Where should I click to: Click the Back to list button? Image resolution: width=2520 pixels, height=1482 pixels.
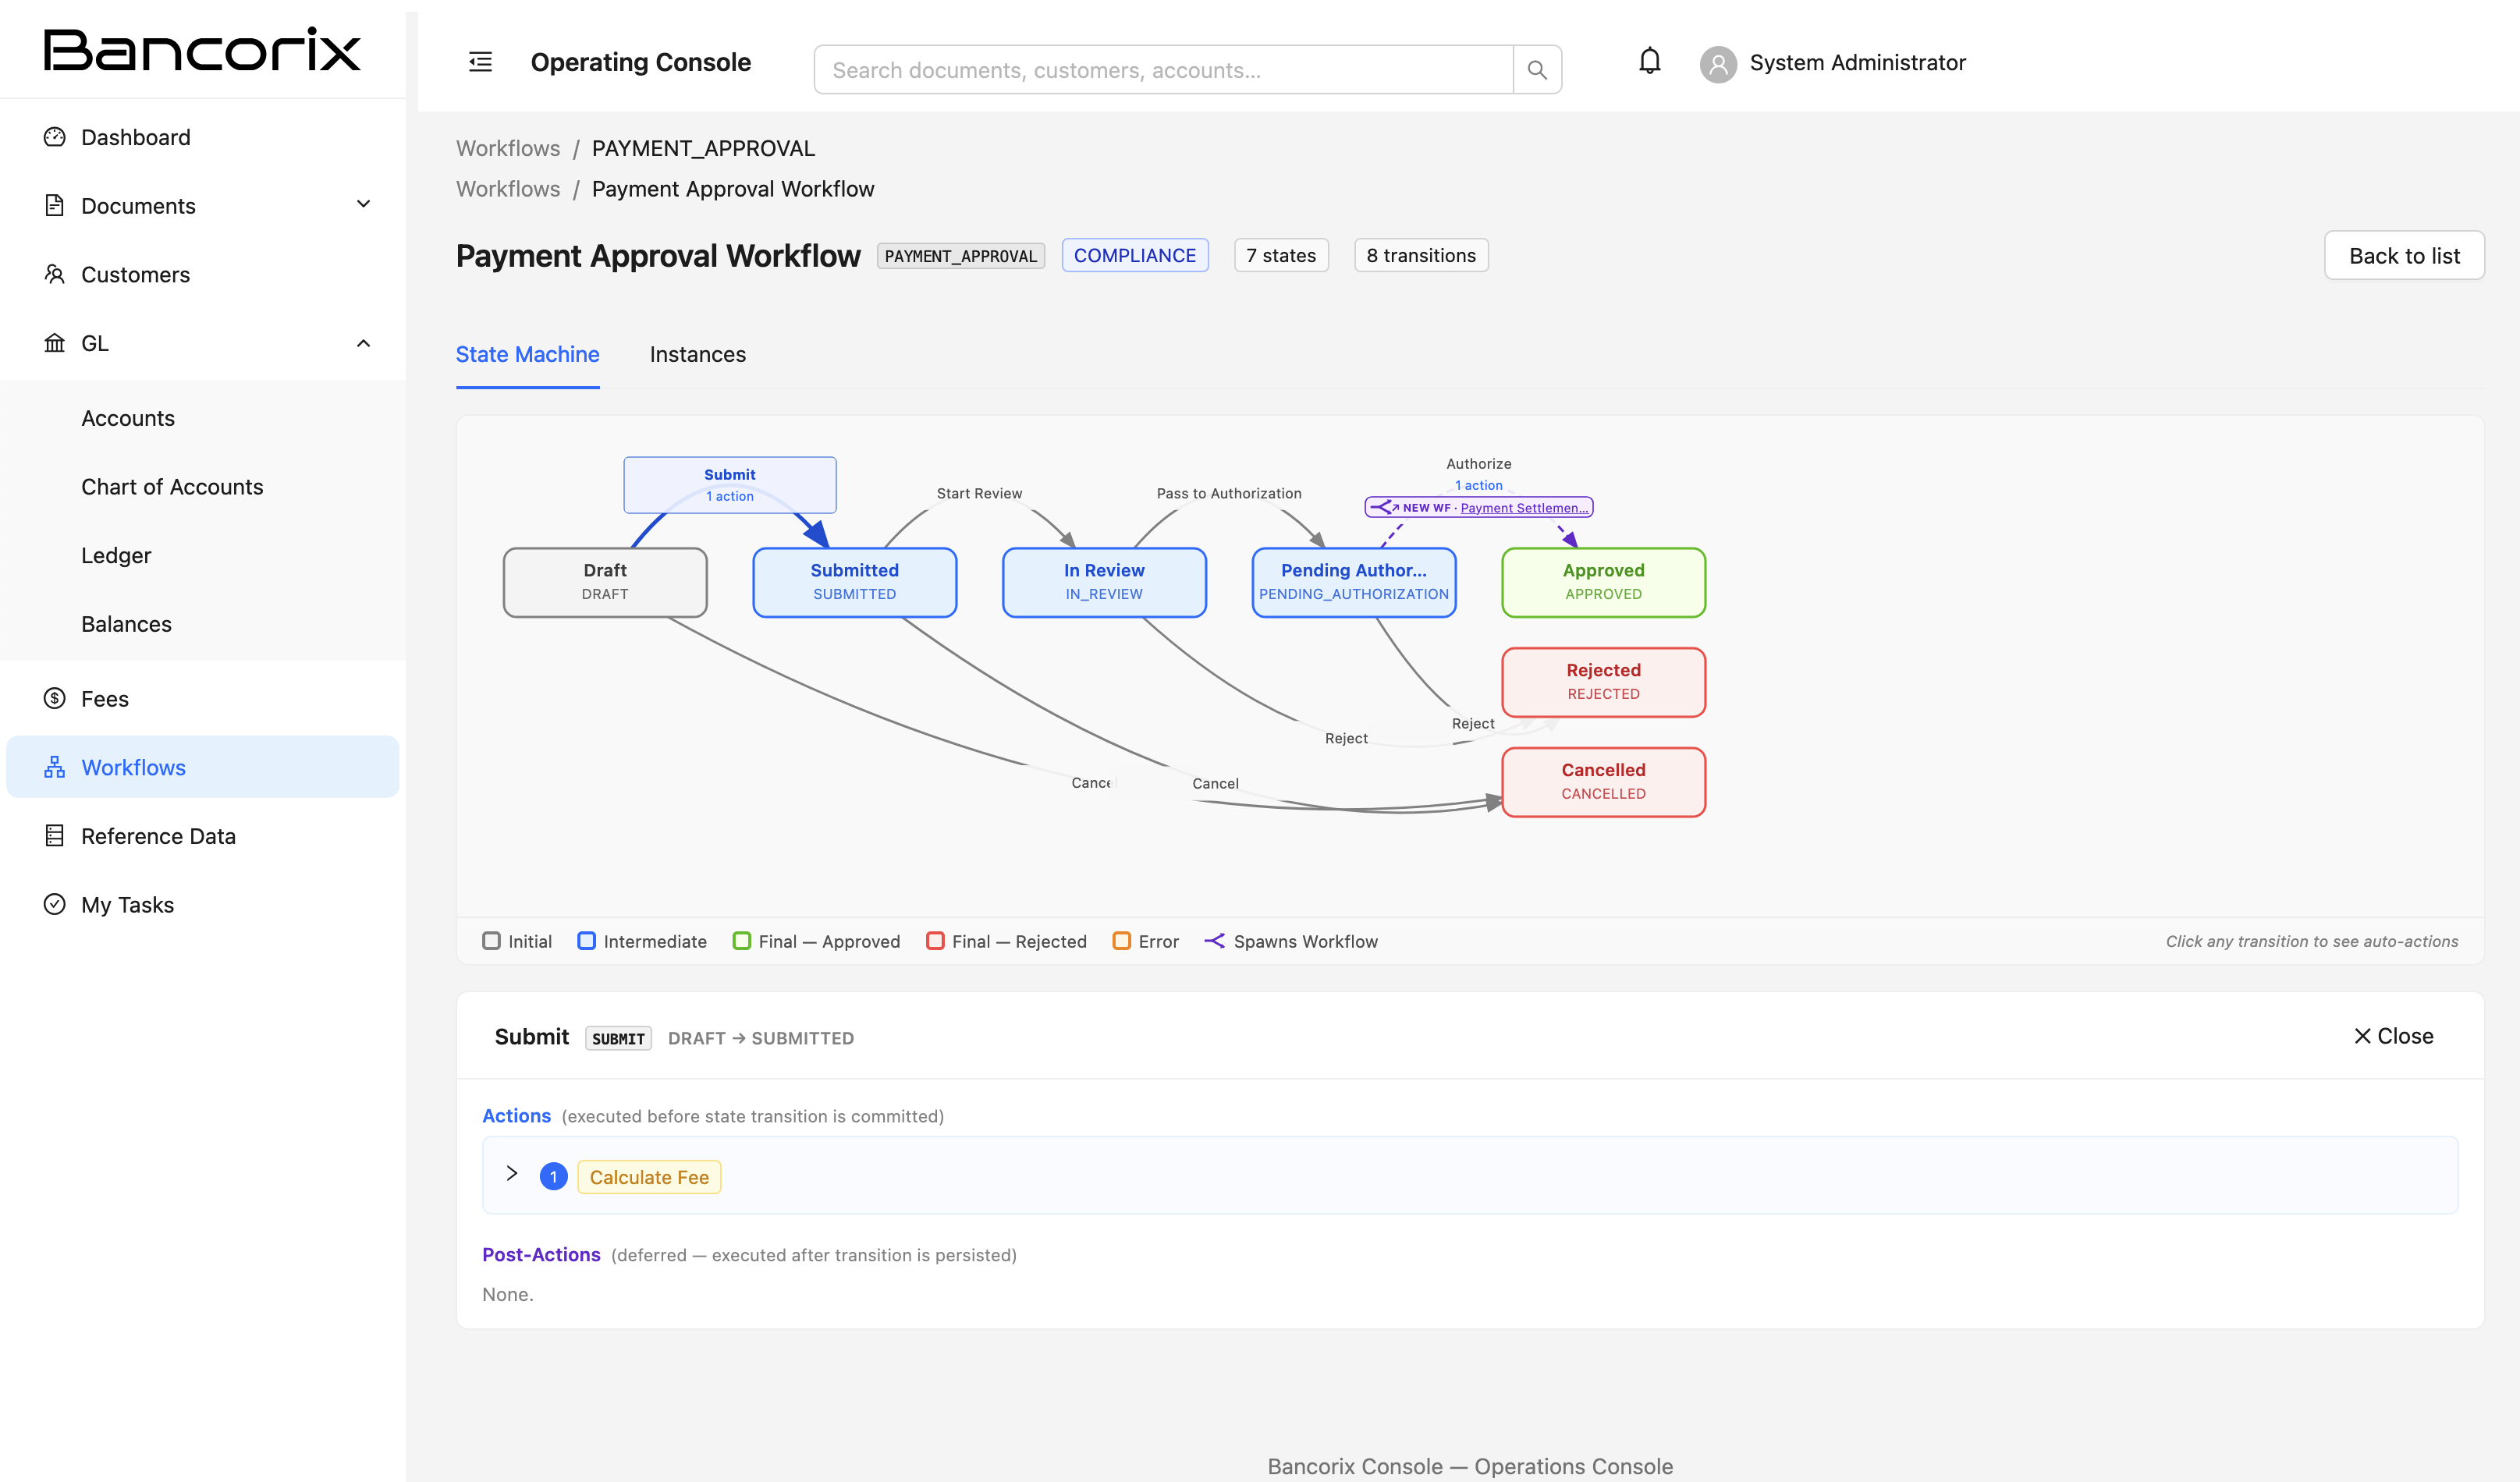click(x=2403, y=255)
